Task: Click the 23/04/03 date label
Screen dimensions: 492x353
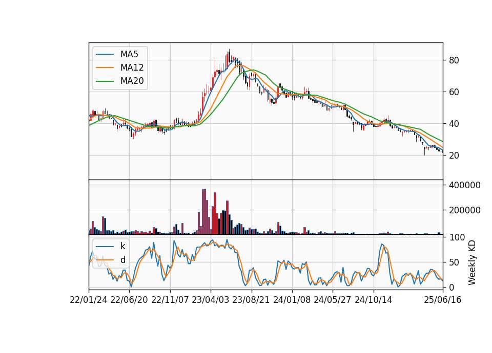Action: [211, 300]
